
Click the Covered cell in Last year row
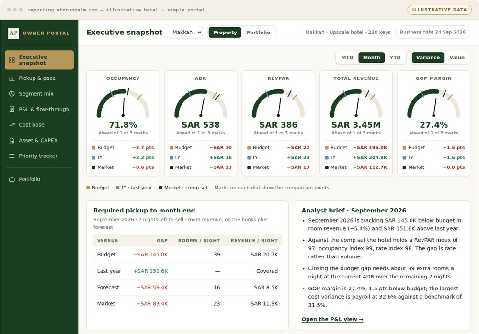267,271
